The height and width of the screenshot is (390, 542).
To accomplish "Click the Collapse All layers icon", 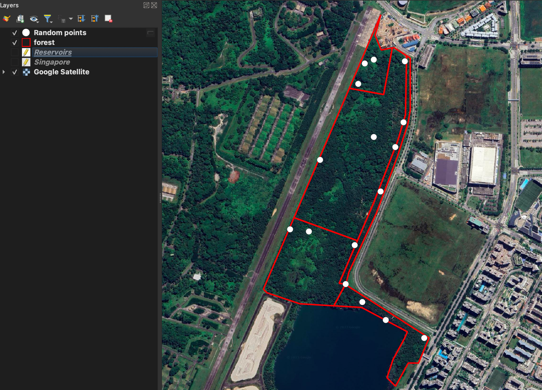I will [95, 19].
